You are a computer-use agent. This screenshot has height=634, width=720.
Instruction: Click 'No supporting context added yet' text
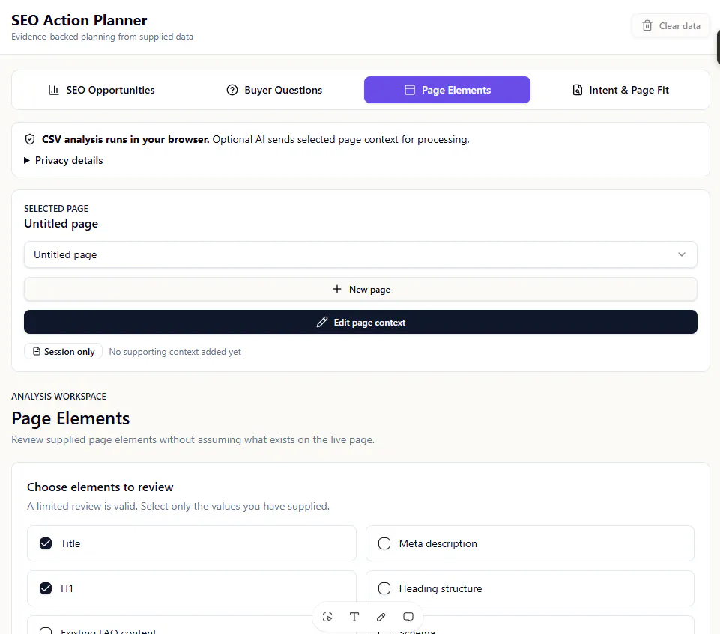click(x=175, y=352)
